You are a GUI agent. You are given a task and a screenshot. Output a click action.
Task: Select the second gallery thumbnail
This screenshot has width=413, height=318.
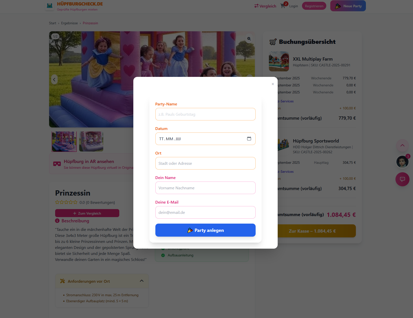91,141
